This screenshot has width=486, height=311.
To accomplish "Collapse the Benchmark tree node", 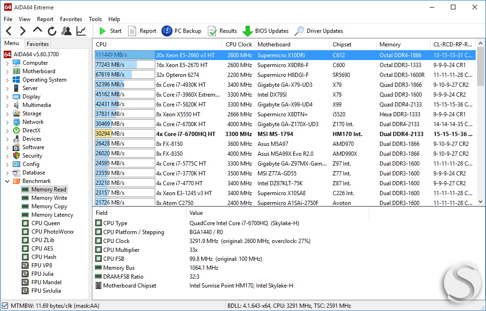I will [8, 181].
